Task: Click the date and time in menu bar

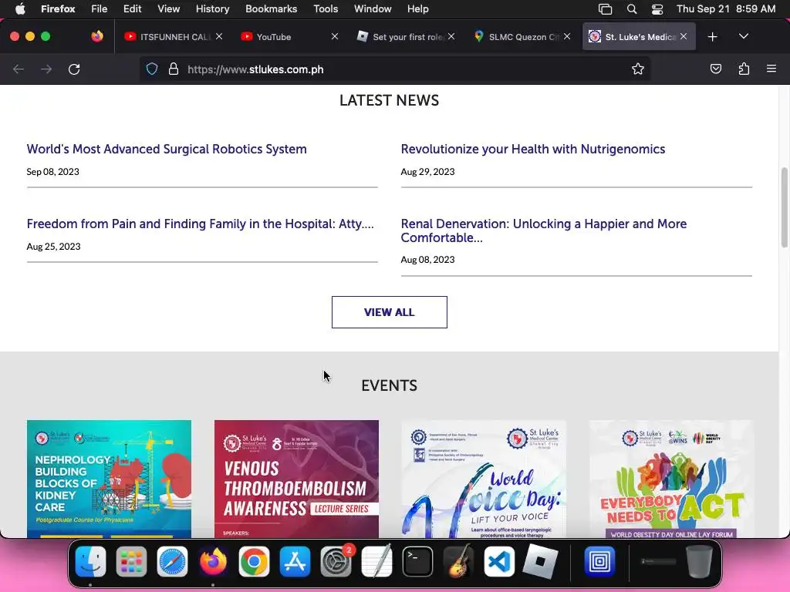Action: [726, 8]
